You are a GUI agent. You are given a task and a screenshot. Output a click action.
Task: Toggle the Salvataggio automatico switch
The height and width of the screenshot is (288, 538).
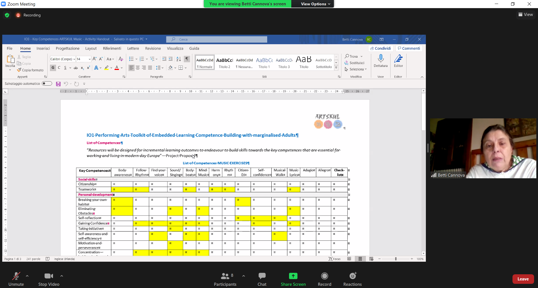47,83
